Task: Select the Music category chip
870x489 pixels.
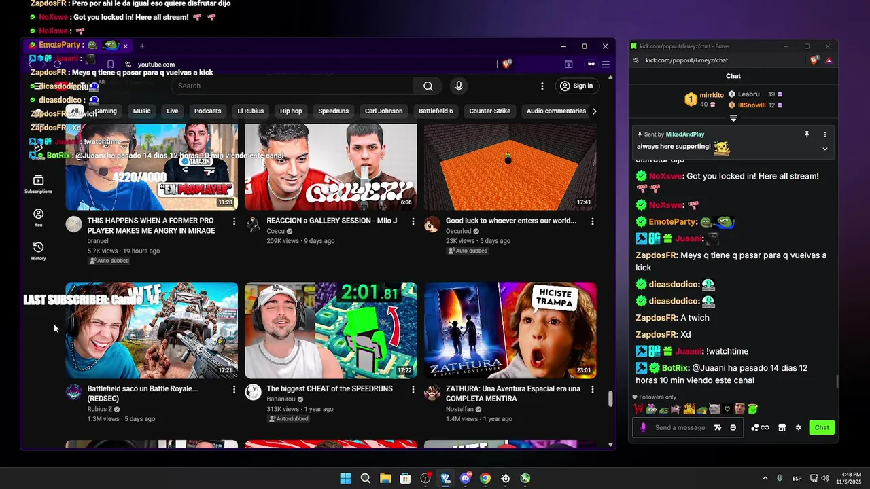Action: (x=141, y=111)
